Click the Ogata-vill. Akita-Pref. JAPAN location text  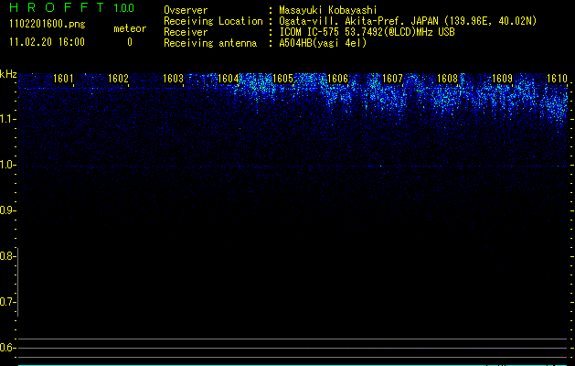coord(408,21)
